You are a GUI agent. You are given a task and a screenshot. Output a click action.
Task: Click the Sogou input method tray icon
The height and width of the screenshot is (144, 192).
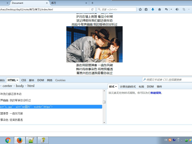pos(170,140)
